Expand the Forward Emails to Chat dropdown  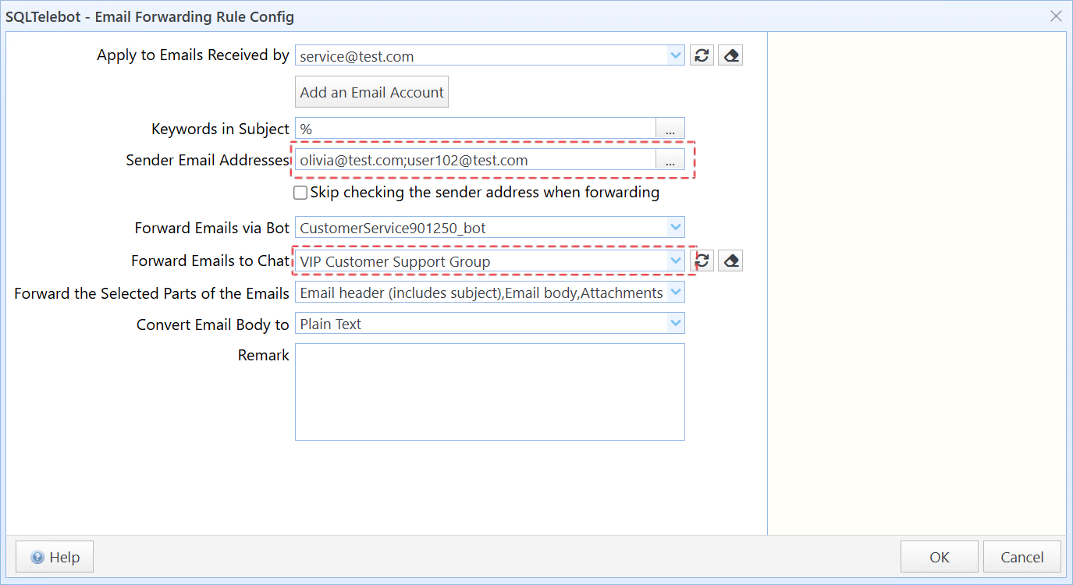(676, 261)
